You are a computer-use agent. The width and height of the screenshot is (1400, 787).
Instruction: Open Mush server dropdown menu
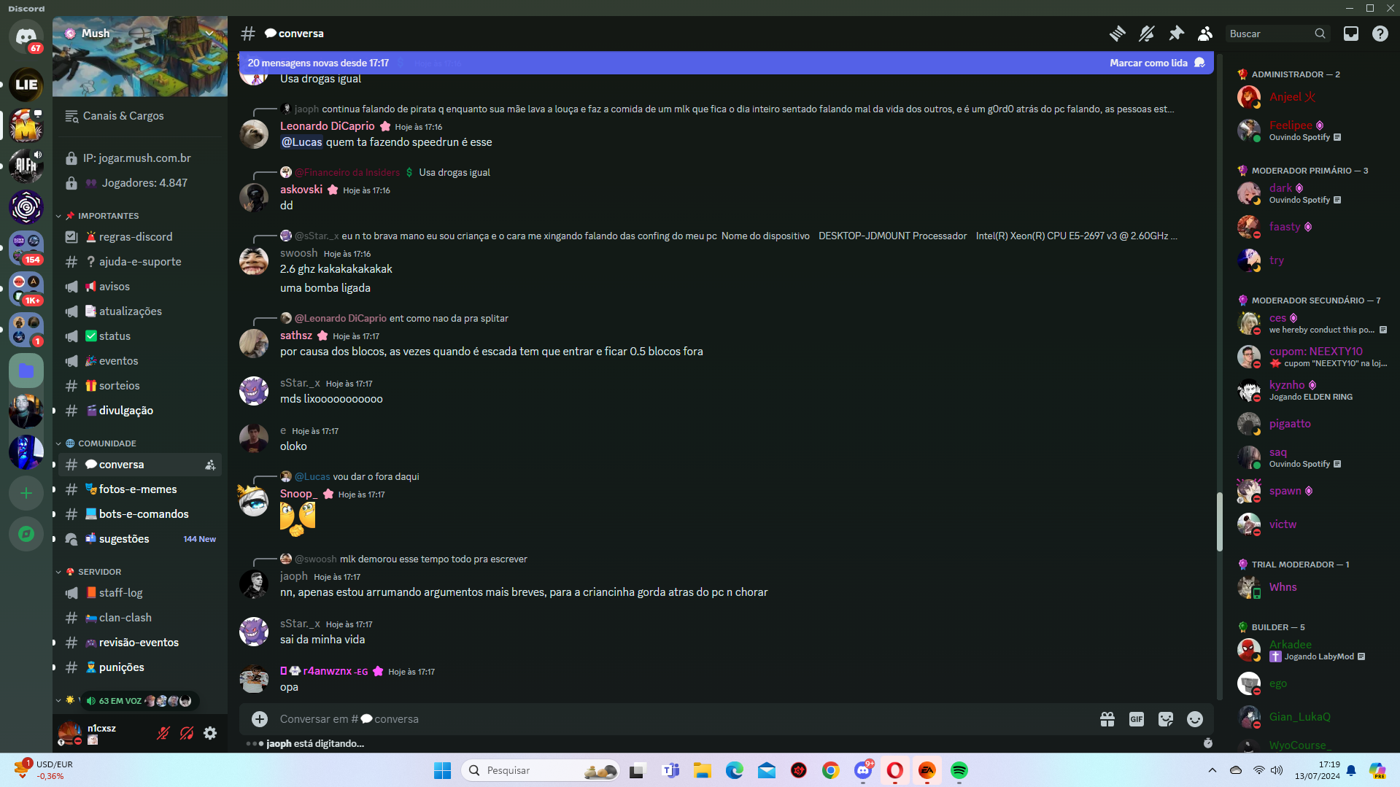tap(209, 34)
